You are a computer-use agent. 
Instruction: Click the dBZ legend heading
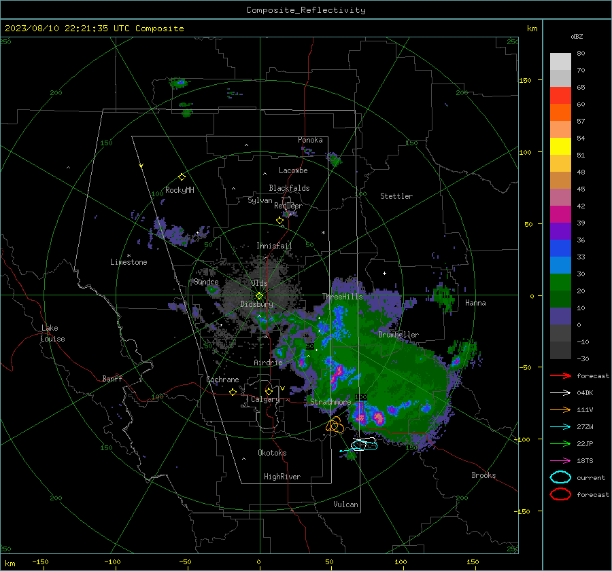coord(577,36)
